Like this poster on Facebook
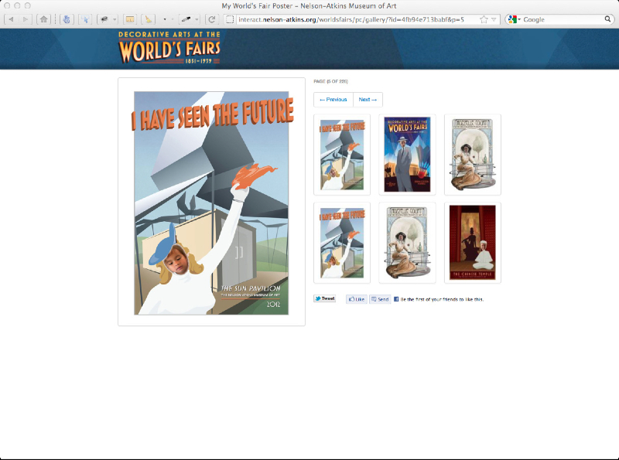This screenshot has width=619, height=460. pyautogui.click(x=357, y=299)
